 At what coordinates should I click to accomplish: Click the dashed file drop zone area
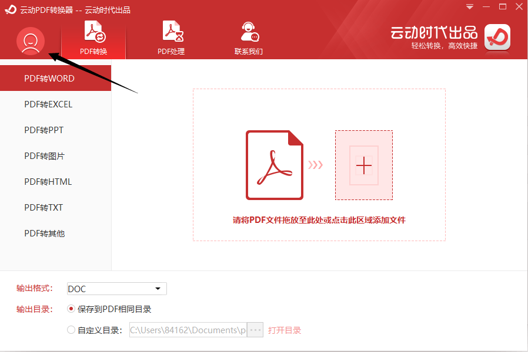click(x=318, y=165)
